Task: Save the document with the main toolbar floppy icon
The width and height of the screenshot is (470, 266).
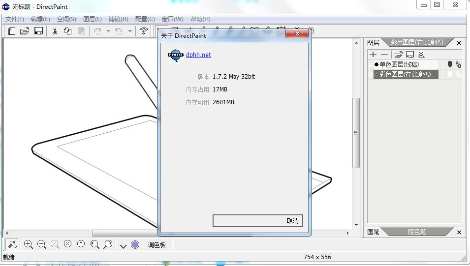Action: [x=38, y=31]
